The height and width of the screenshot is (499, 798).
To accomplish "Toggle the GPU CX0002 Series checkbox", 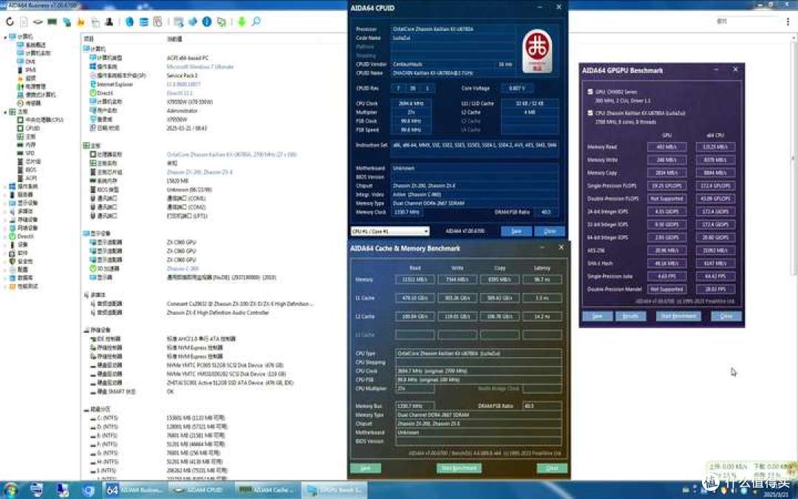I will point(590,92).
